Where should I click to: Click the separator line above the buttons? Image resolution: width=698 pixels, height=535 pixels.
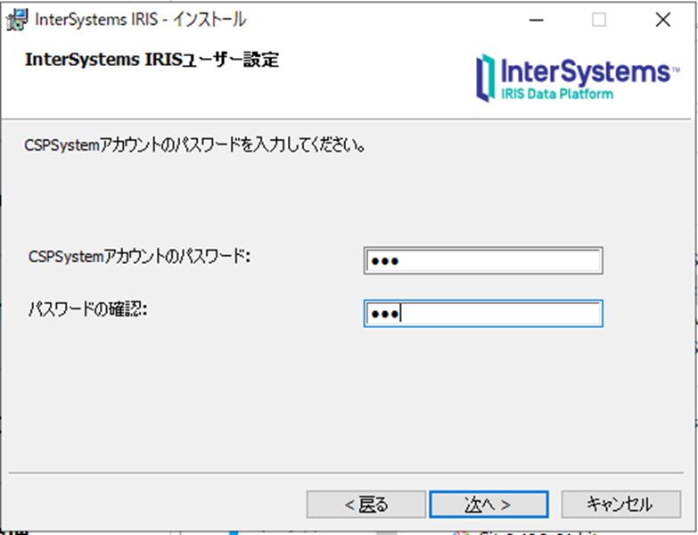[x=346, y=473]
